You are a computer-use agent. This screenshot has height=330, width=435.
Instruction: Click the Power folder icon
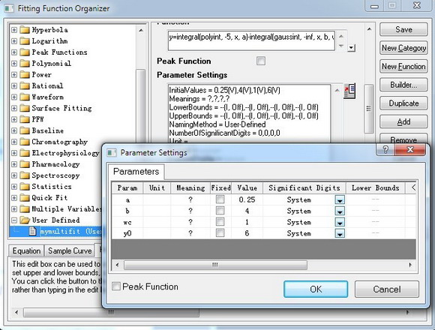tap(25, 74)
